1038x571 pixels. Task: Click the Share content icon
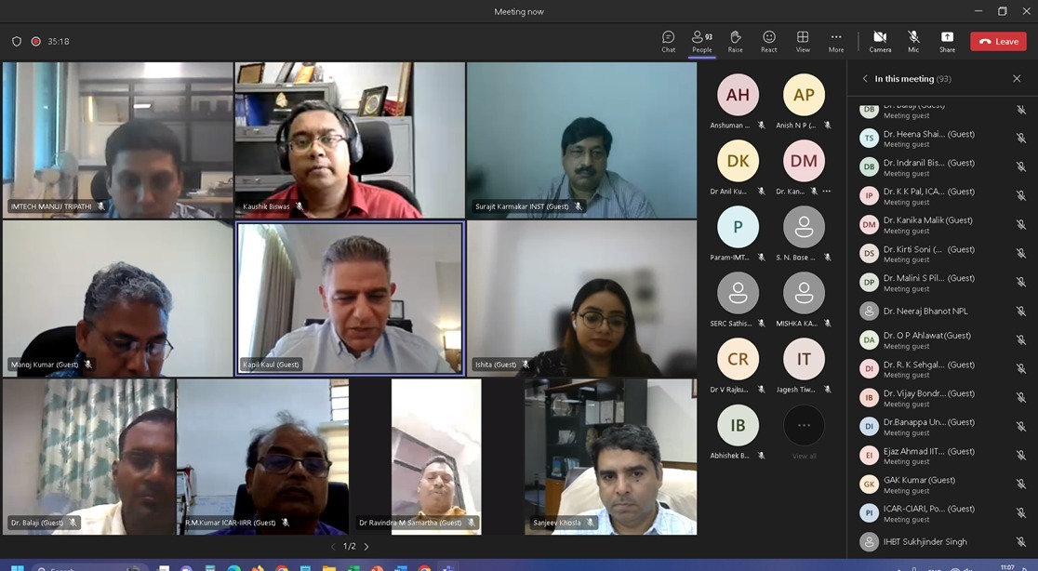(x=947, y=41)
